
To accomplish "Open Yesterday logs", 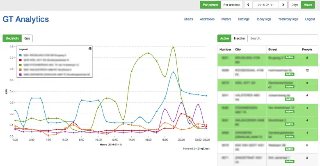I will [x=288, y=19].
